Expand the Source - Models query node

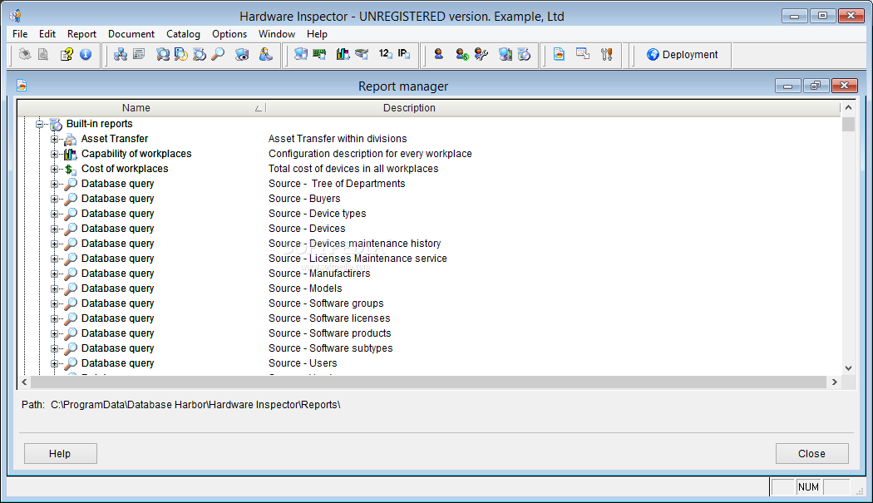coord(55,288)
